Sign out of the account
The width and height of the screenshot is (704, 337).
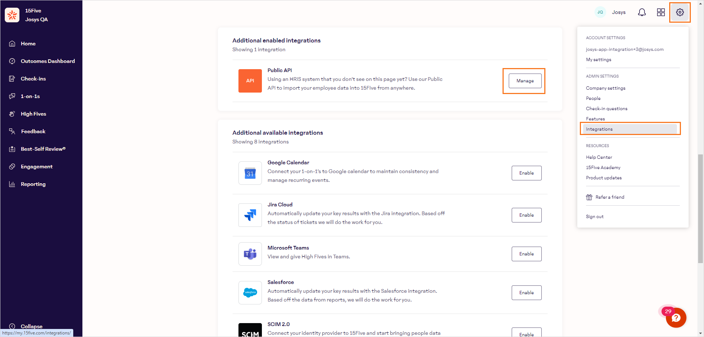(x=594, y=217)
